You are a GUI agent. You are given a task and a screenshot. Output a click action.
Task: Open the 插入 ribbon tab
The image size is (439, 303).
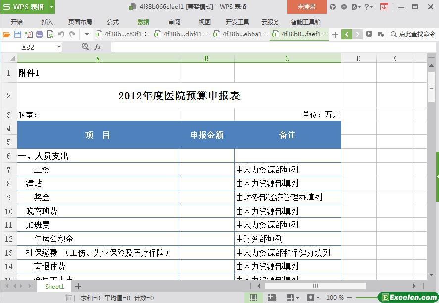point(47,22)
